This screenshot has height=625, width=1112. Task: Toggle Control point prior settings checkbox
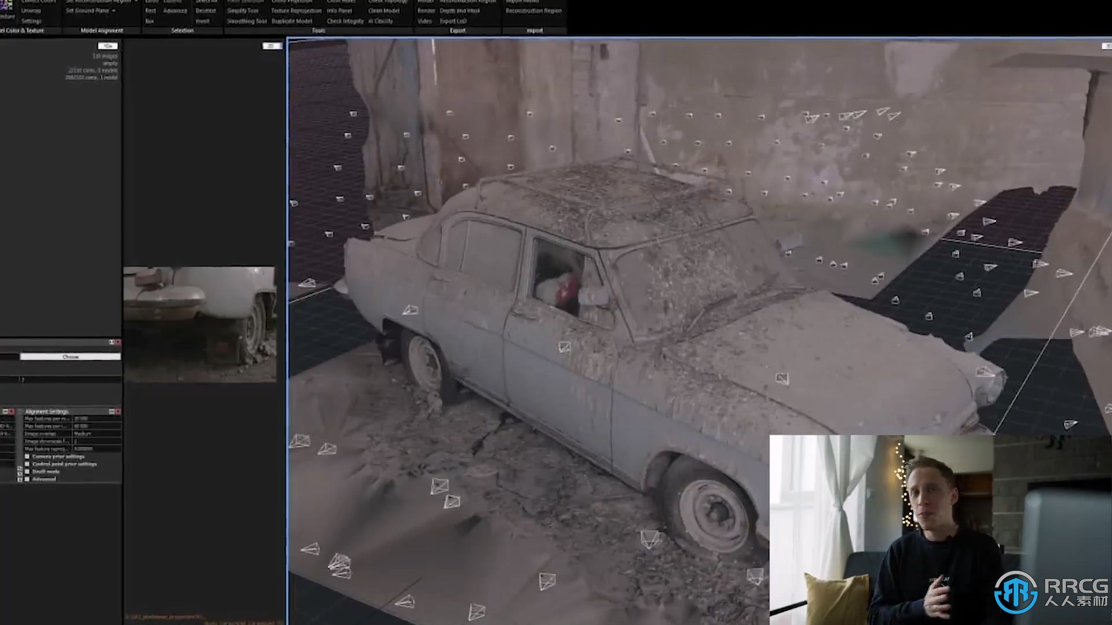(27, 464)
